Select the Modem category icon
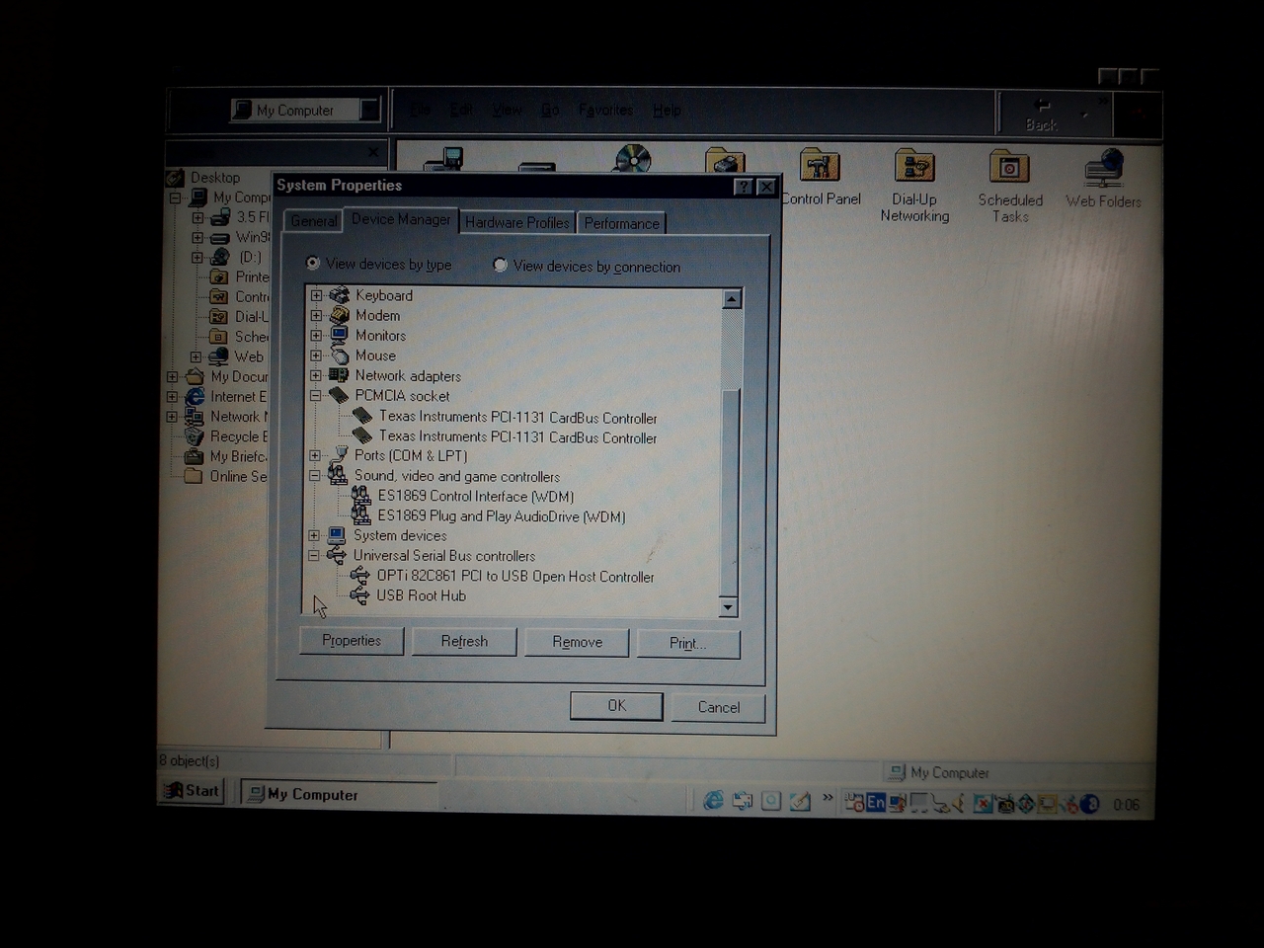This screenshot has width=1264, height=948. point(339,315)
